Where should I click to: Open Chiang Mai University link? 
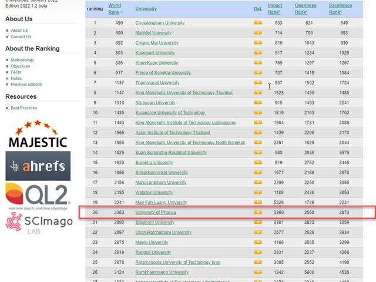point(157,43)
